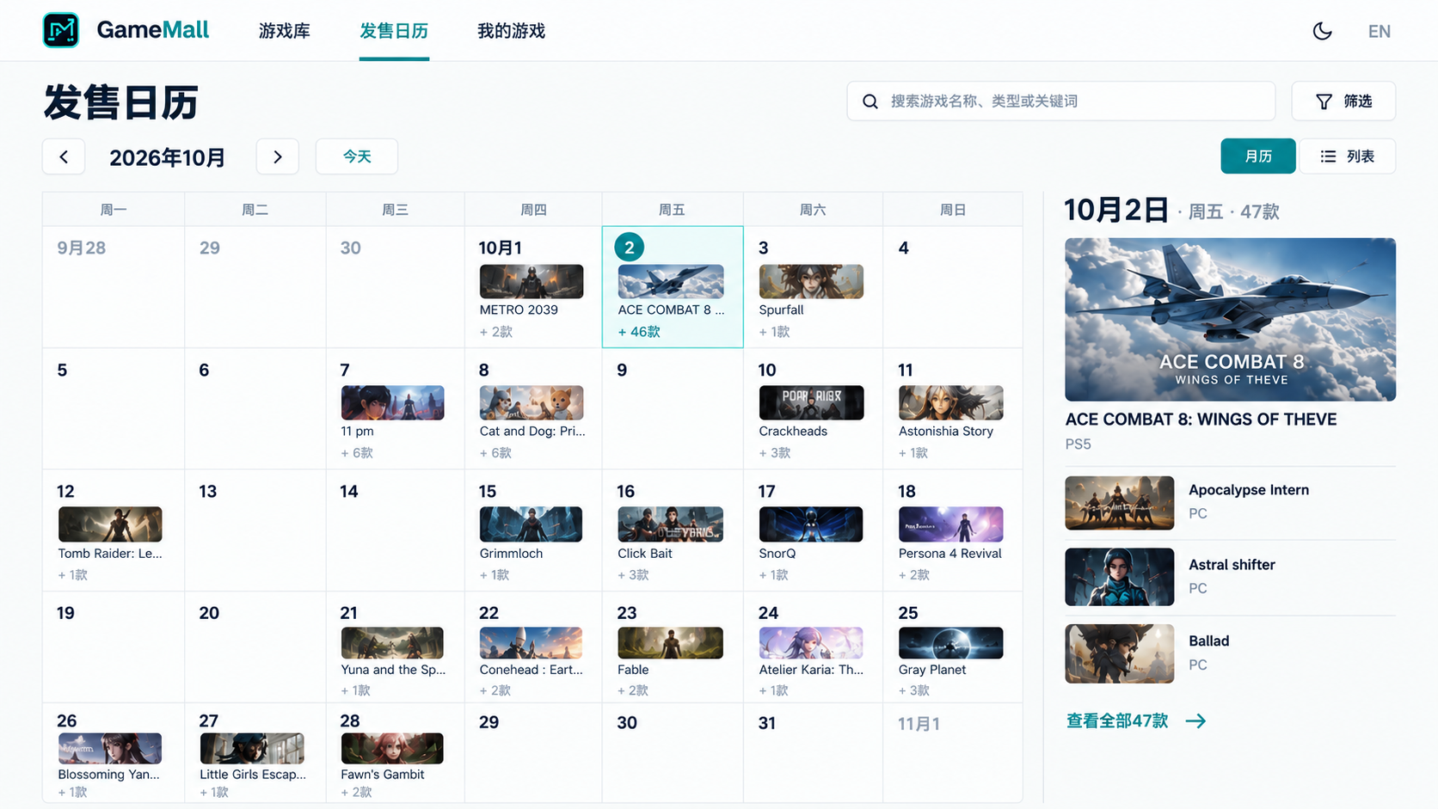Screen dimensions: 1438x809
Task: Open the 发售日历 tab
Action: [394, 31]
